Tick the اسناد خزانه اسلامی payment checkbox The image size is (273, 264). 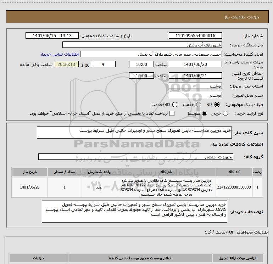(172, 113)
